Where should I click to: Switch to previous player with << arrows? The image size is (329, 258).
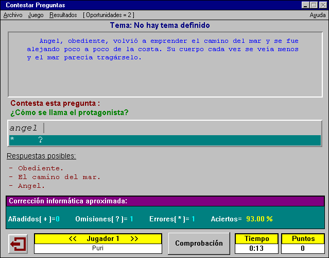click(73, 239)
